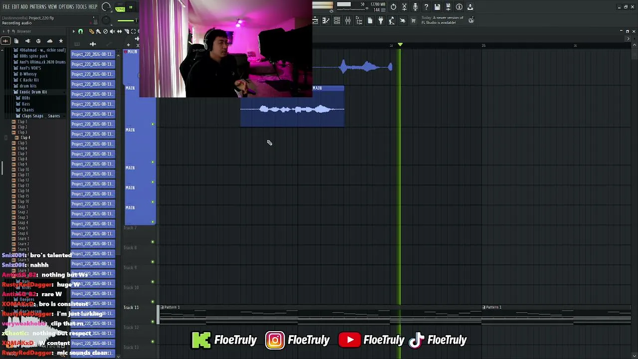Open the VIEW menu
The image size is (638, 359).
[52, 7]
